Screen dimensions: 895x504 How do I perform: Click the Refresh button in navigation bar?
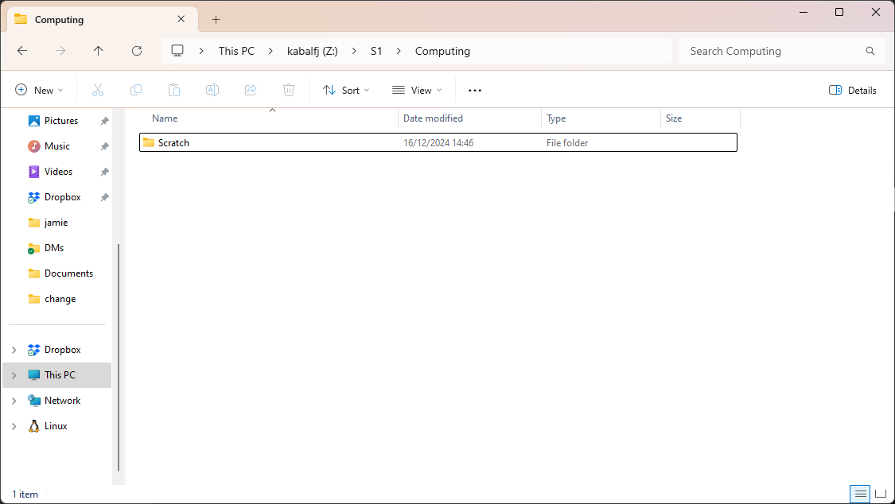click(x=137, y=51)
